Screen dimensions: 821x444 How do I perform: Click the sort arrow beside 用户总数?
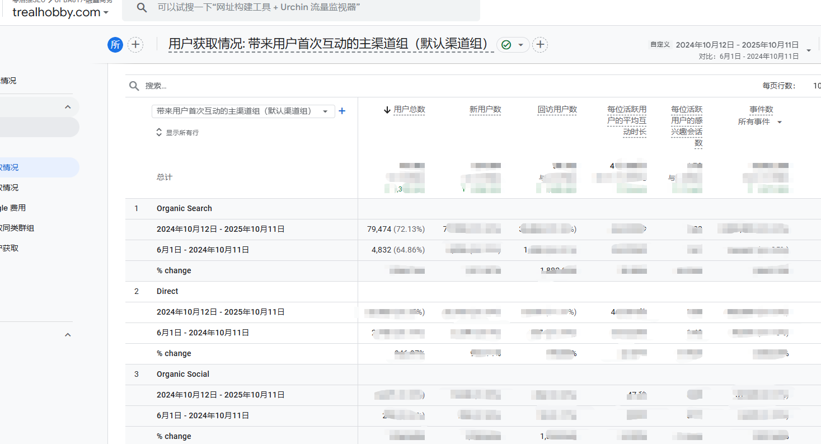387,110
